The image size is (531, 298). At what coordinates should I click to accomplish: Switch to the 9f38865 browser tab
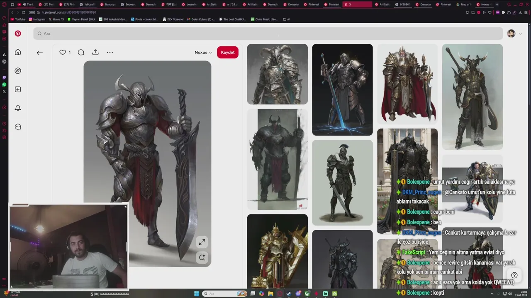coord(402,5)
